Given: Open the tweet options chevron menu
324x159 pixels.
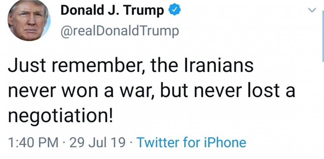Looking at the screenshot, I should [x=312, y=10].
